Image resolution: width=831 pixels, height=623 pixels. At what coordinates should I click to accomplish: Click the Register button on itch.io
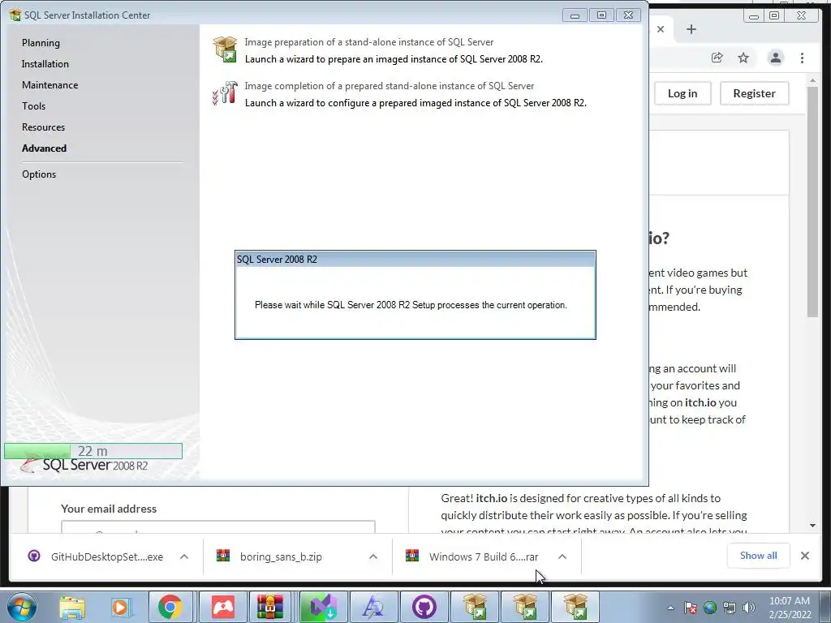(754, 94)
